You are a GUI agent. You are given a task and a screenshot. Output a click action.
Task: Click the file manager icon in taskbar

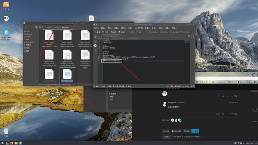click(16, 143)
